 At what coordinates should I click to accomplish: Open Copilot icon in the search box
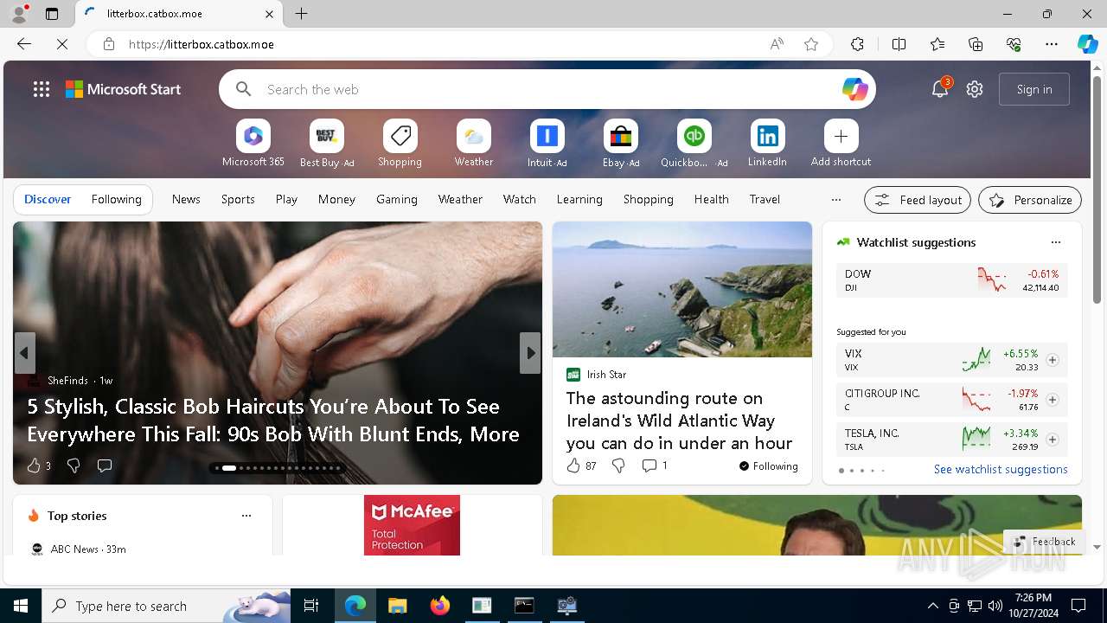[x=854, y=89]
